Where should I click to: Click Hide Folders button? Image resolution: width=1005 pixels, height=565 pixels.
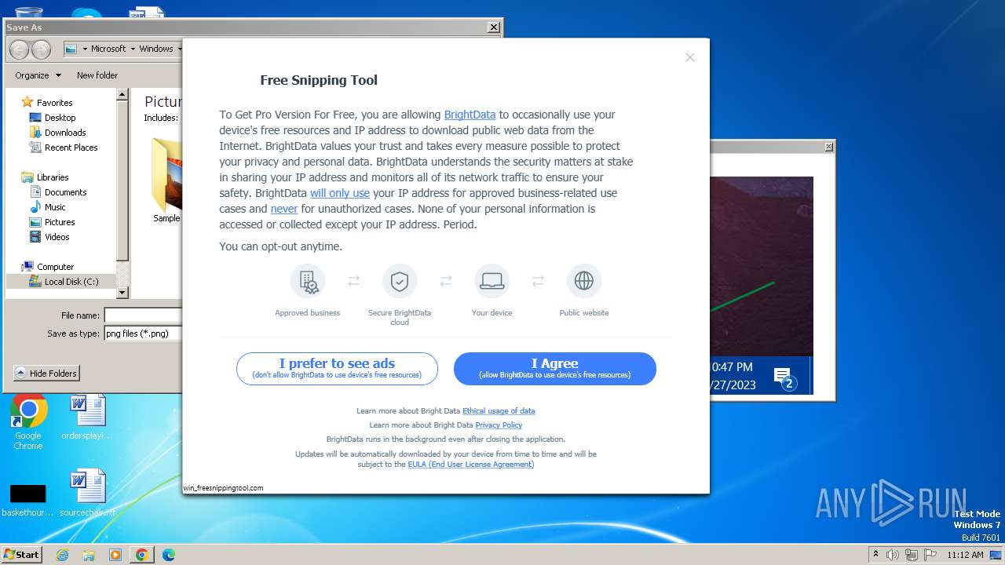[46, 374]
